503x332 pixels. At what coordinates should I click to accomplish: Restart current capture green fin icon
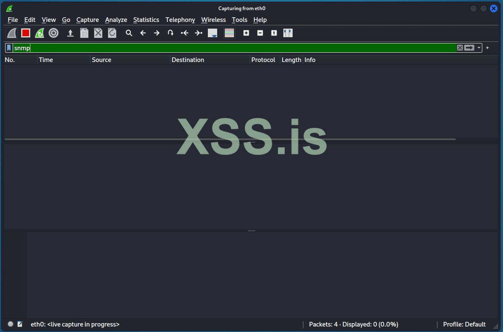click(40, 33)
